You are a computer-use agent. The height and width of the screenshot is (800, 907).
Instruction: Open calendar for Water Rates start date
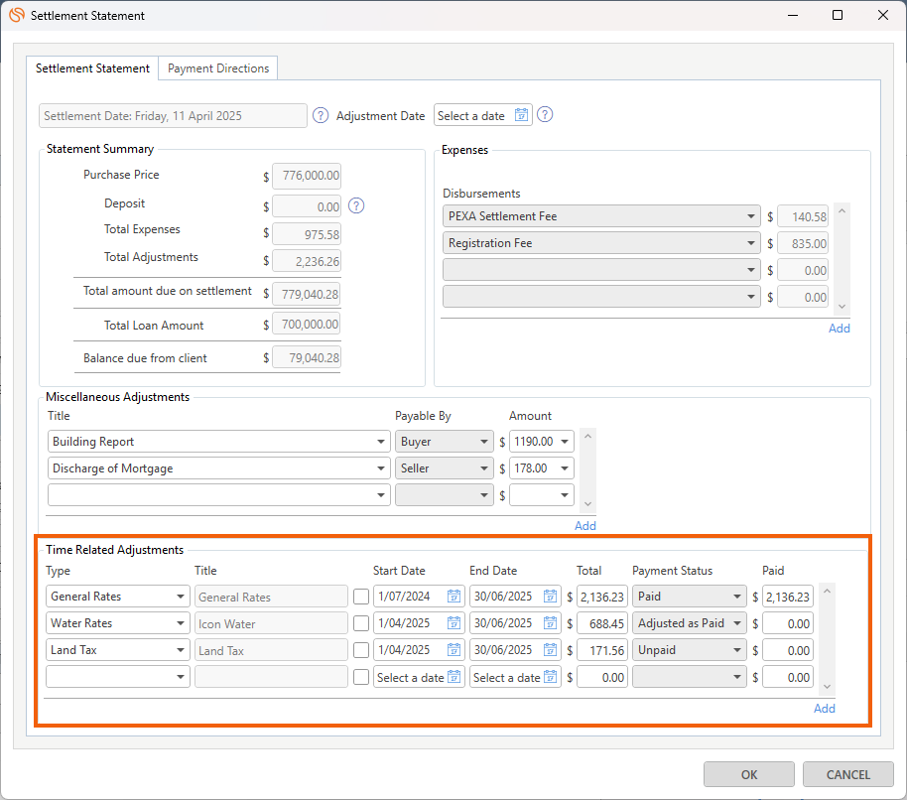(x=453, y=623)
